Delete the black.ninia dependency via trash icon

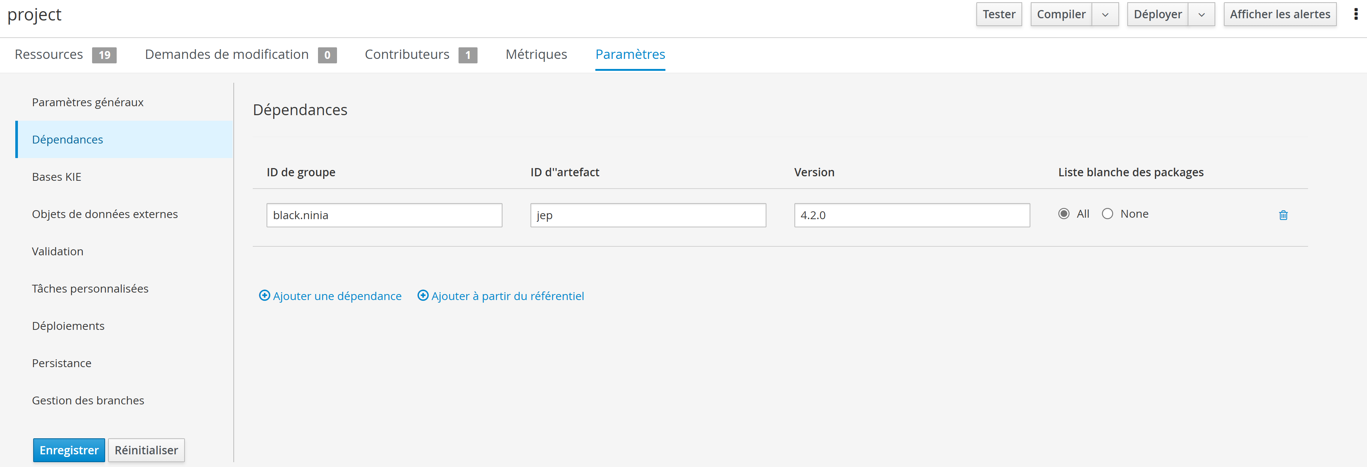(x=1284, y=215)
